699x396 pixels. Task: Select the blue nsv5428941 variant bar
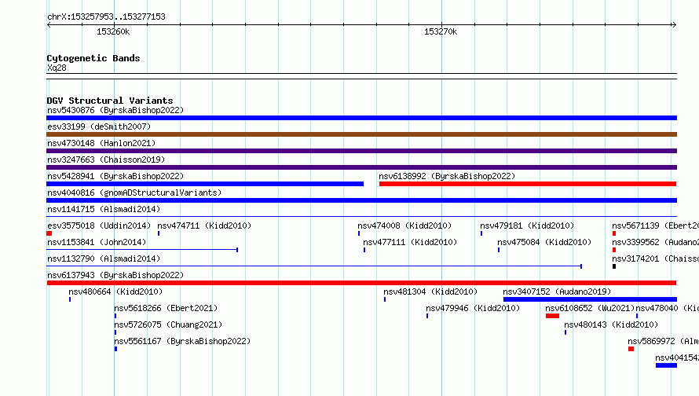tap(205, 184)
